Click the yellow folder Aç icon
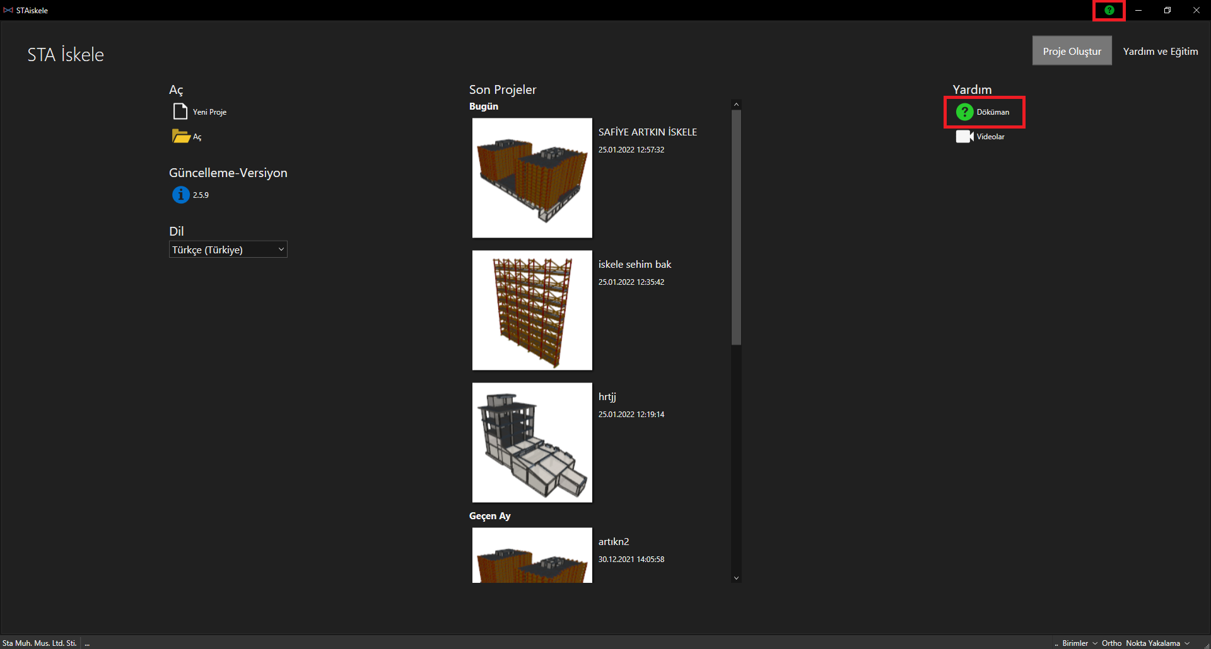This screenshot has width=1211, height=649. coord(181,136)
